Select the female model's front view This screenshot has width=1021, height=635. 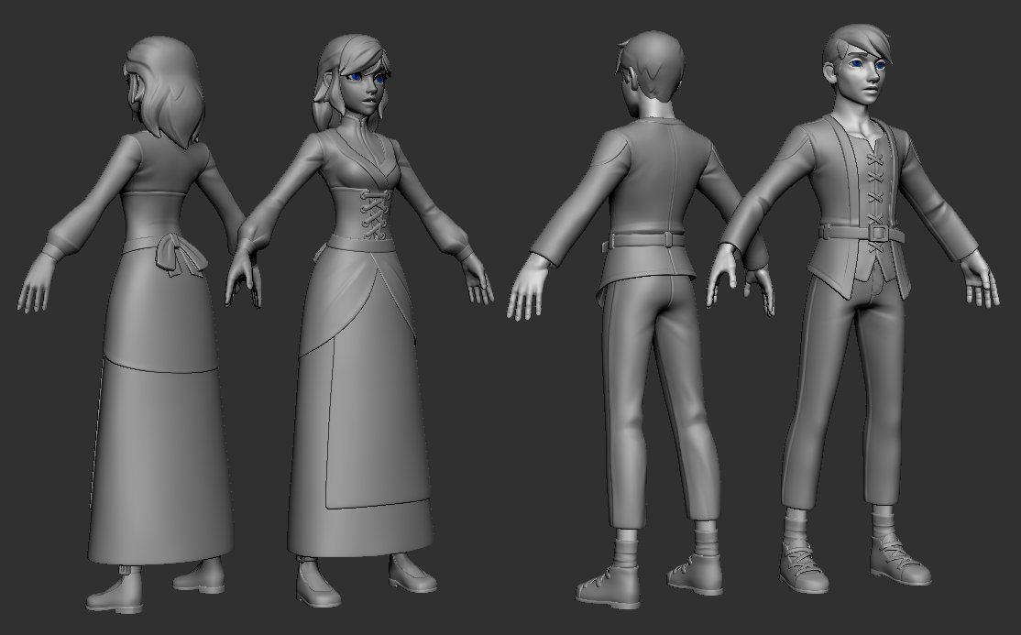point(367,275)
